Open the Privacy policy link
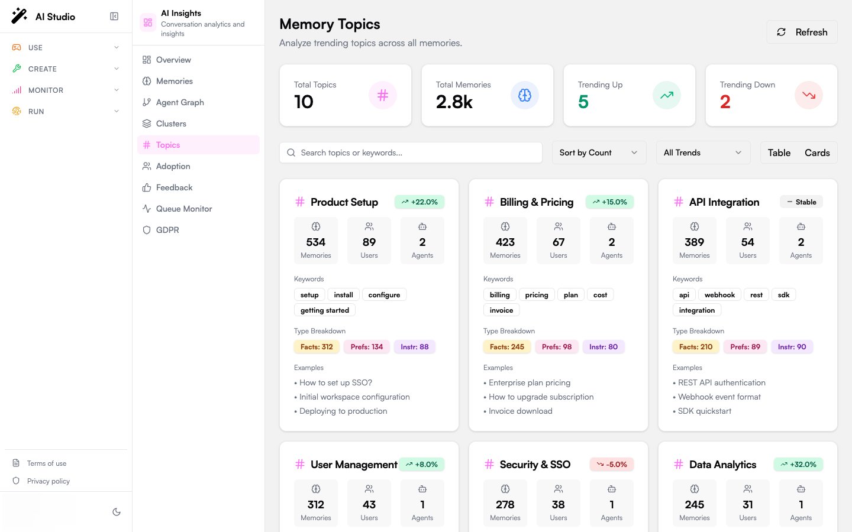 49,481
